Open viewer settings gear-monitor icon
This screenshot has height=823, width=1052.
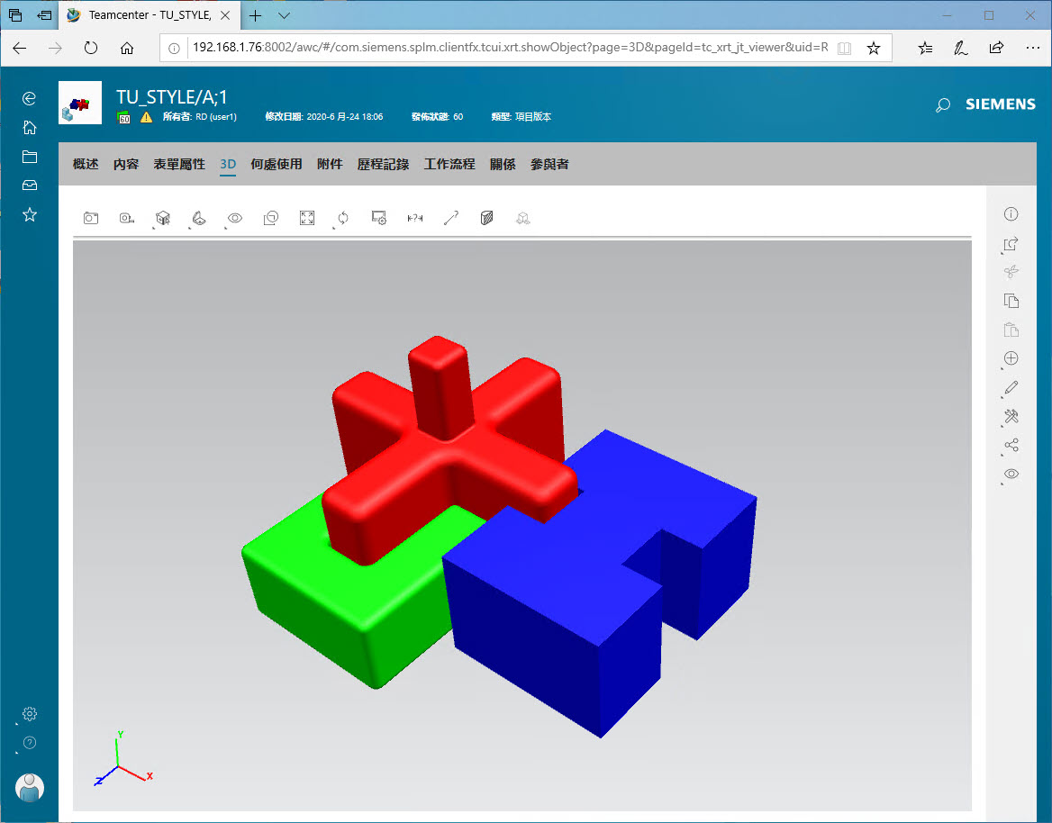click(379, 218)
